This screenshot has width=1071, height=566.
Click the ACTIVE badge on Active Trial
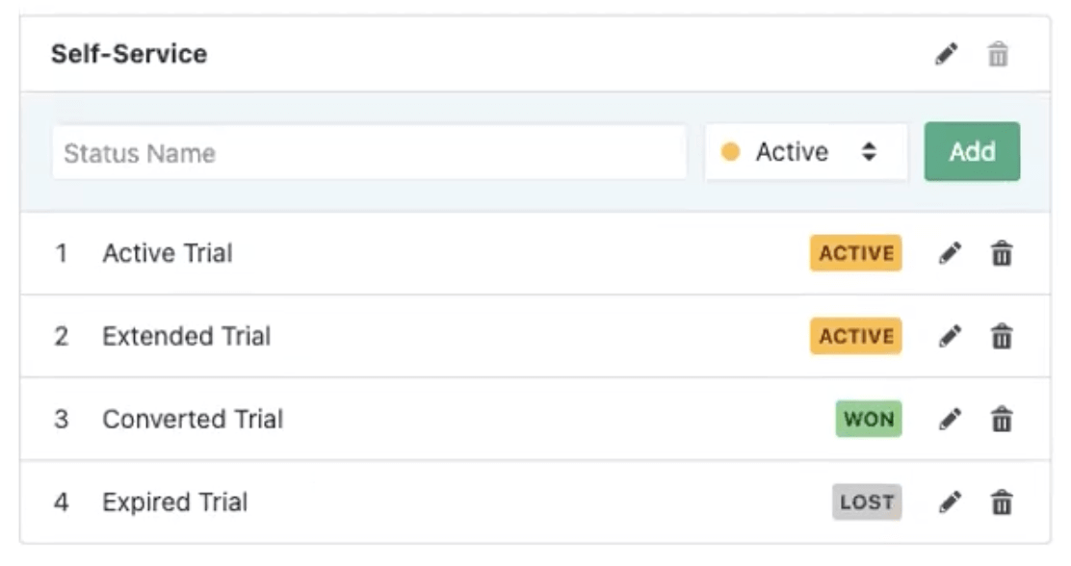click(x=855, y=254)
